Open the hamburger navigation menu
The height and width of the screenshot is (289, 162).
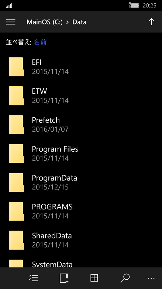pos(11,22)
